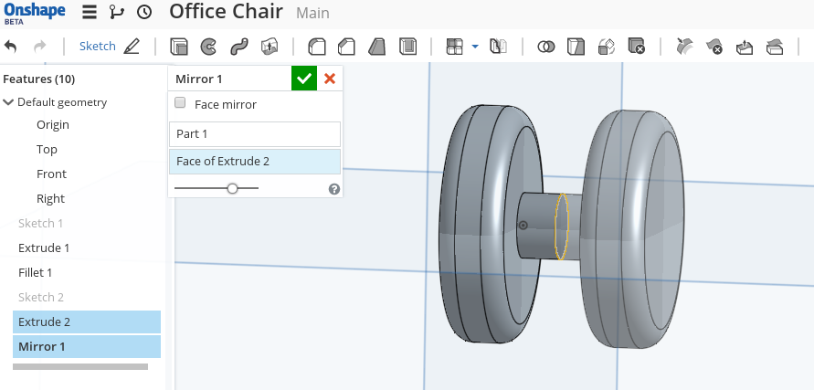Viewport: 814px width, 390px height.
Task: Select the Chamfer tool
Action: point(346,46)
